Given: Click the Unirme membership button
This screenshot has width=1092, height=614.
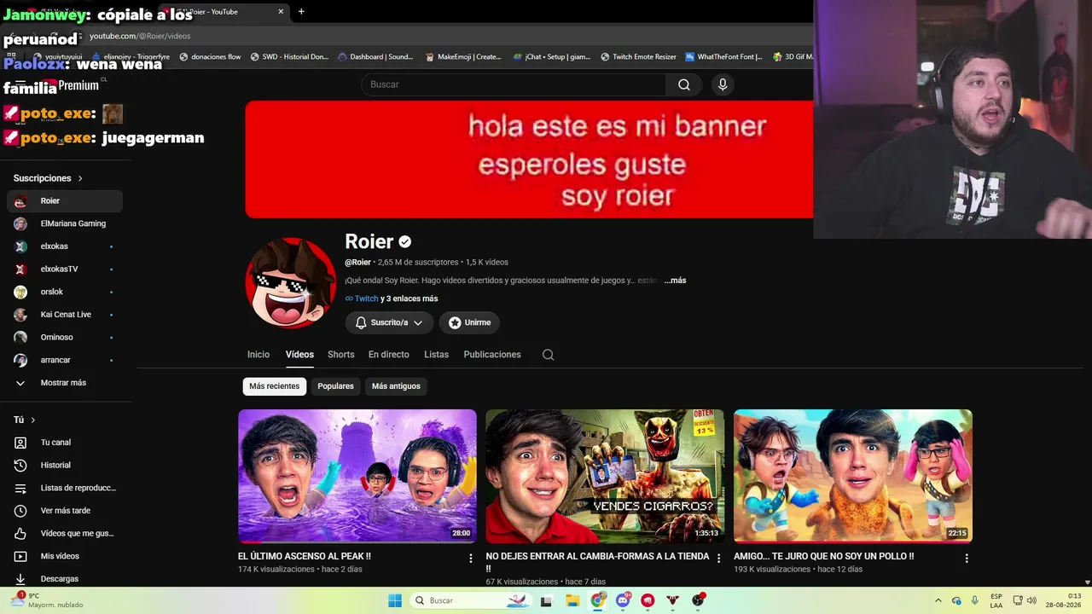Looking at the screenshot, I should coord(469,322).
